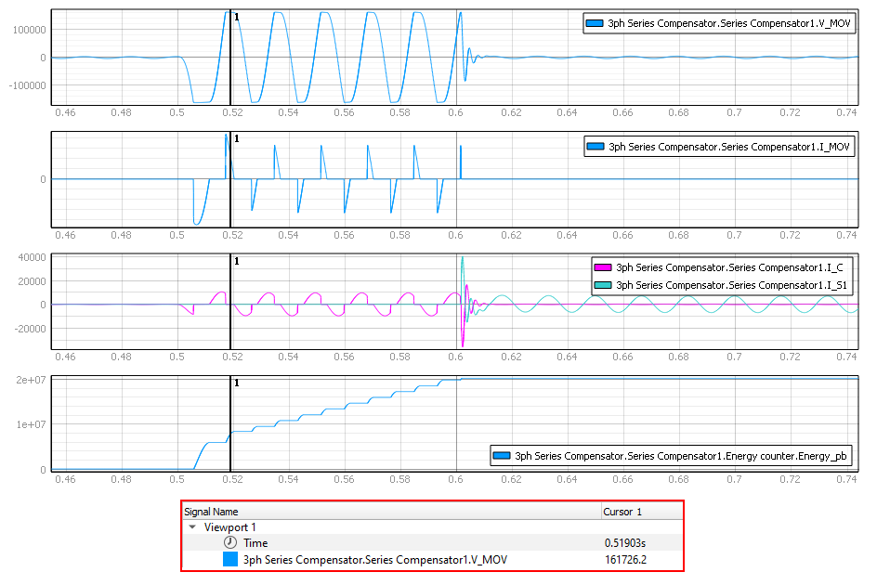Image resolution: width=877 pixels, height=585 pixels.
Task: Click the Signal Name column header
Action: point(211,512)
